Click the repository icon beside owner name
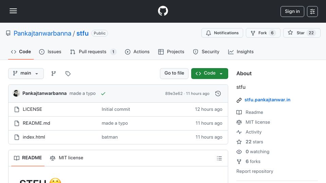This screenshot has width=326, height=183. click(8, 33)
